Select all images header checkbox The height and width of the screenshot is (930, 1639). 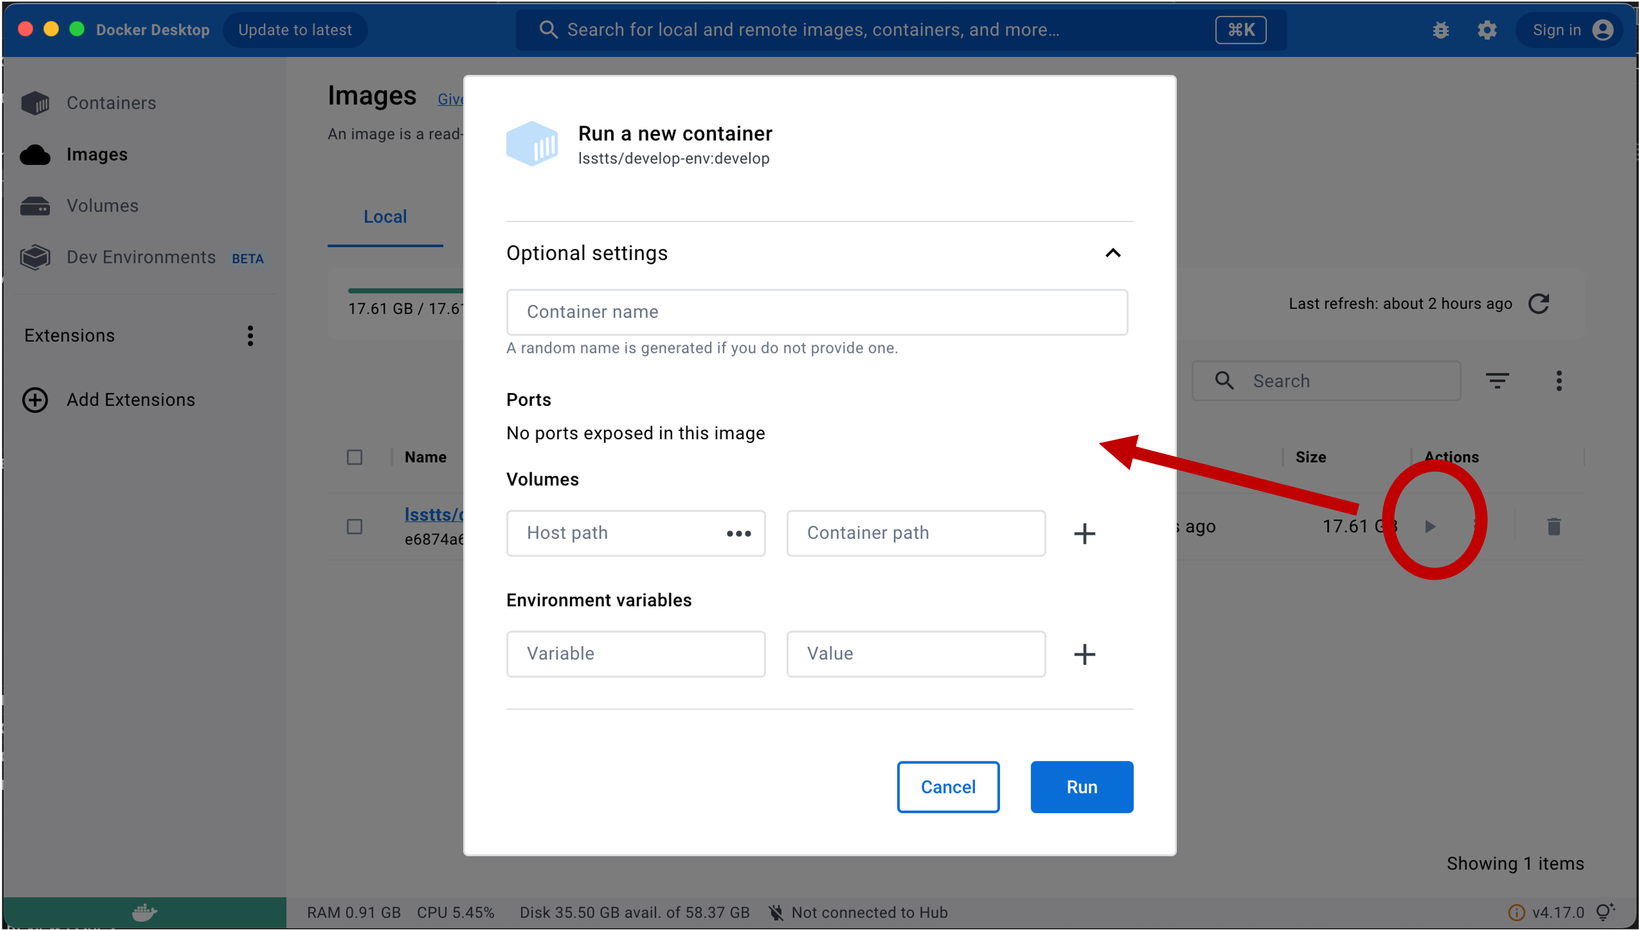(355, 457)
